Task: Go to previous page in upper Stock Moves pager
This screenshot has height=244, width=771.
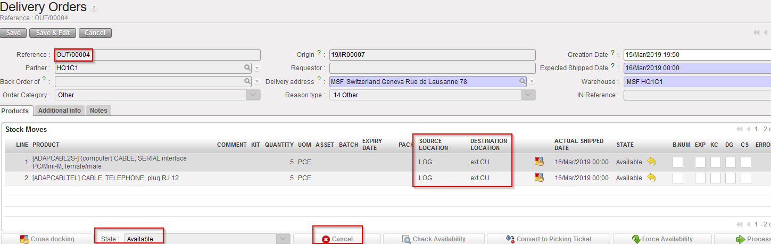Action: tap(749, 129)
